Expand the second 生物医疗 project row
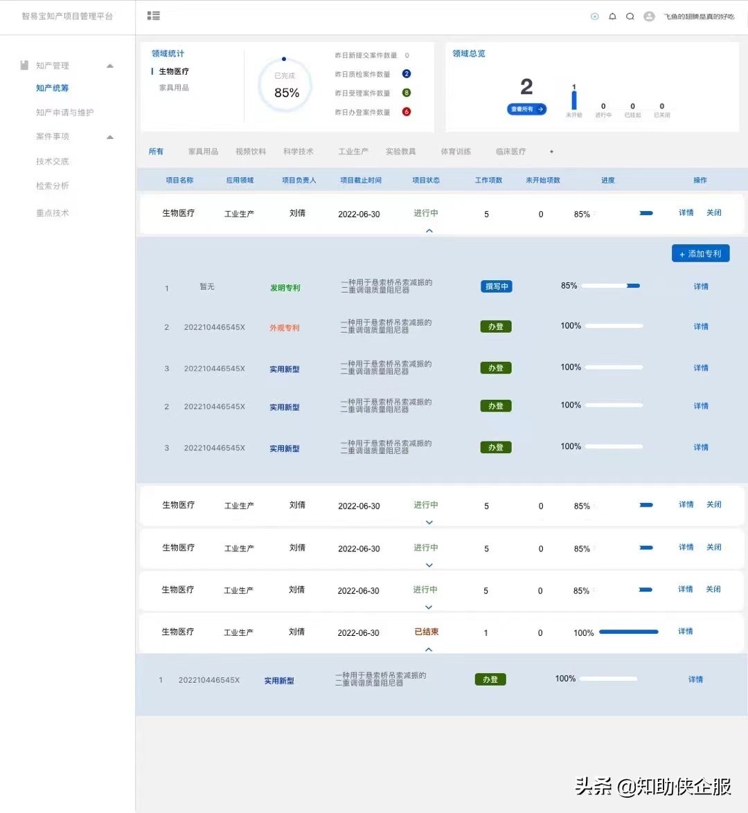The width and height of the screenshot is (748, 813). pos(429,522)
